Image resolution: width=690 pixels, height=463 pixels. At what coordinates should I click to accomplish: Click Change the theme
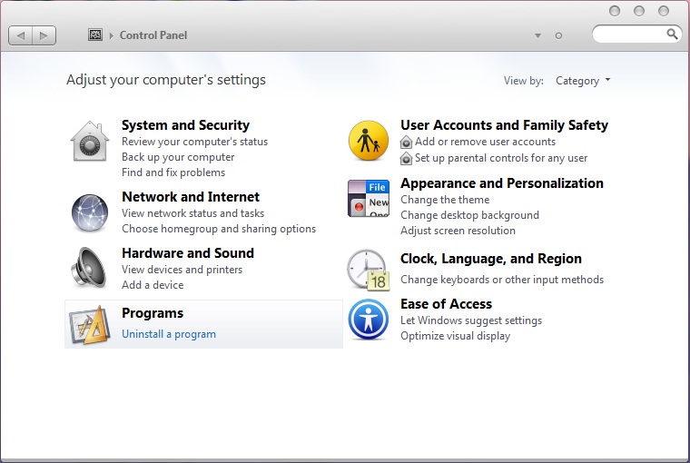click(x=445, y=200)
